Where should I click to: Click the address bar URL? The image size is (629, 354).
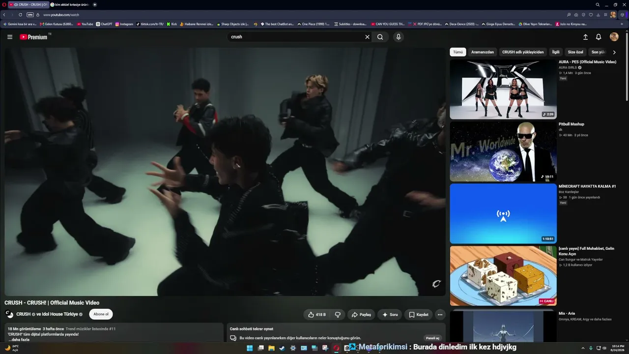click(61, 15)
